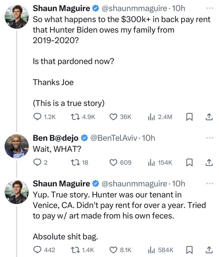This screenshot has width=219, height=257.
Task: Share the first Shaun Maguire tweet
Action: (209, 117)
